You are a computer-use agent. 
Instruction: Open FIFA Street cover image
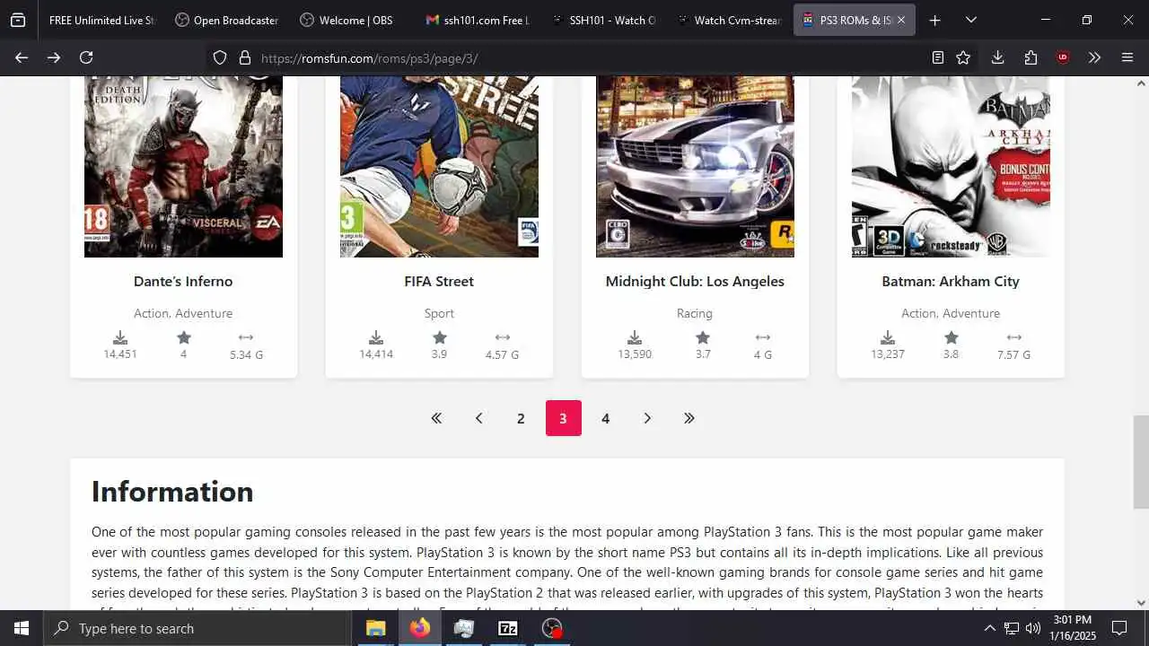pos(439,166)
